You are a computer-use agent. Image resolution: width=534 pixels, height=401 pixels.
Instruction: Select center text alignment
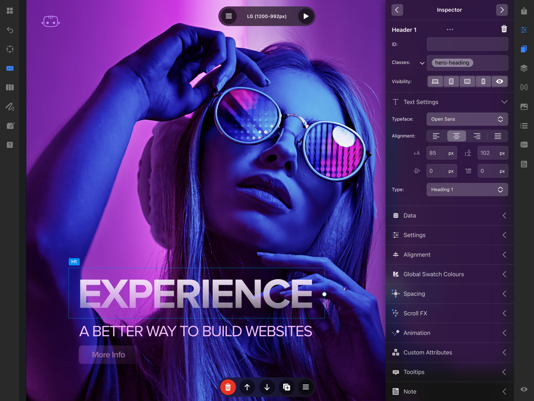(456, 136)
